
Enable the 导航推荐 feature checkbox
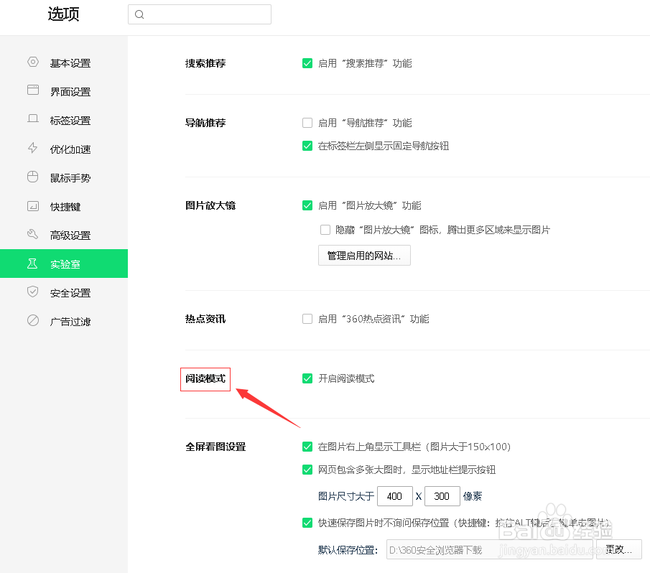pos(307,123)
